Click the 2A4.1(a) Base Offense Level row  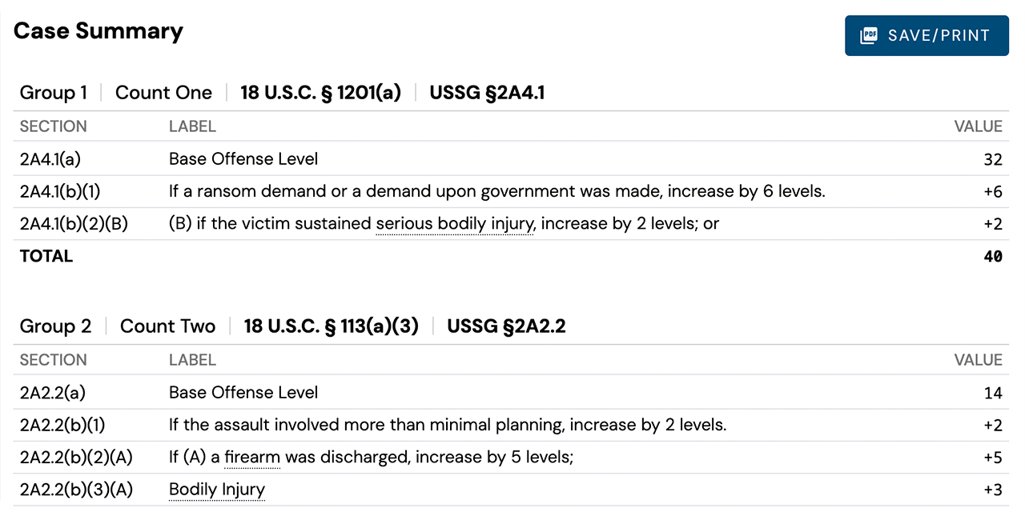coord(240,158)
